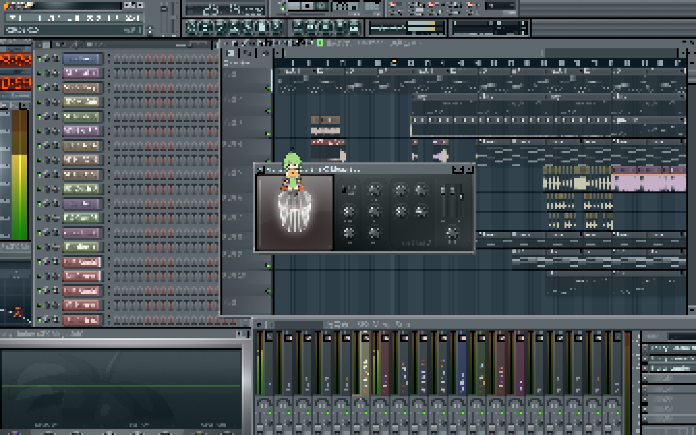Click the volume knob of the blue top channel

(x=55, y=59)
